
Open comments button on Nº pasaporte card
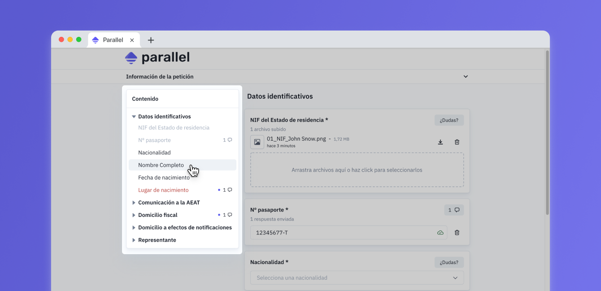(x=454, y=210)
